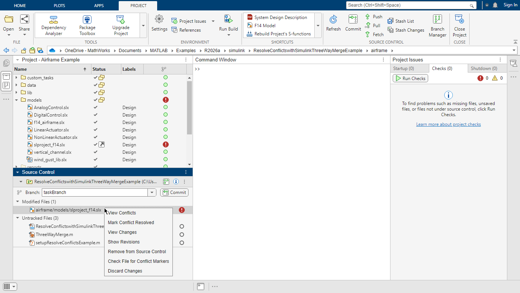Open Learn more about project checks link

pos(448,124)
